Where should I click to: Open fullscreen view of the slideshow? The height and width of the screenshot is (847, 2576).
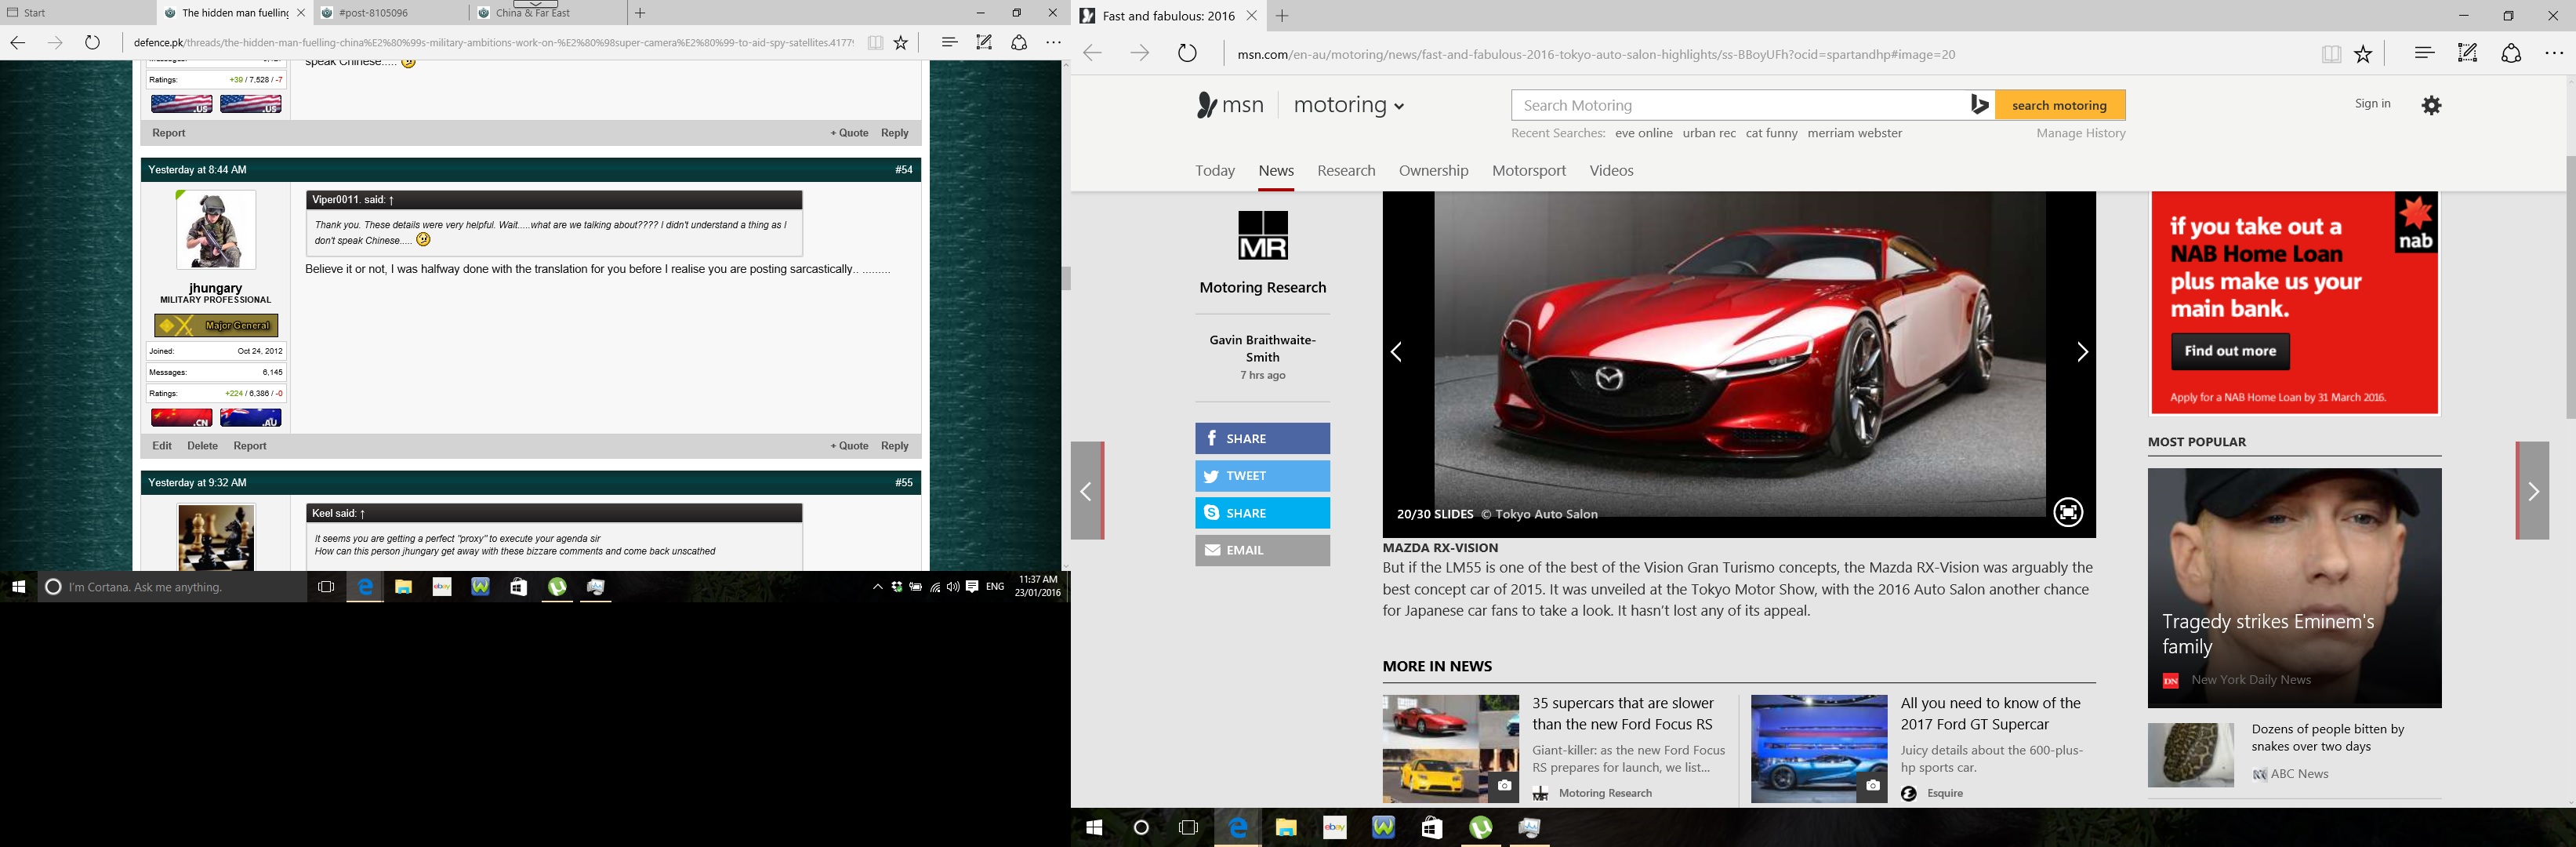coord(2068,513)
